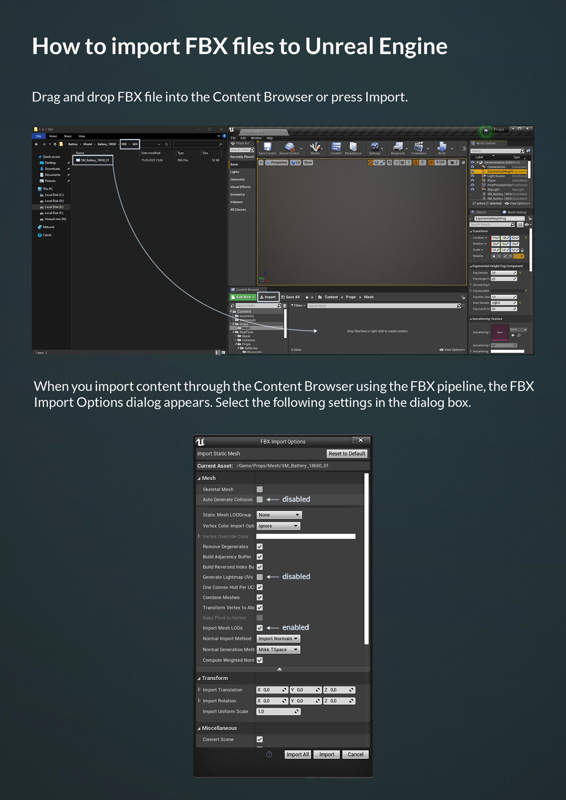Click the Save All button in Content Browser
The image size is (566, 800).
[x=290, y=297]
